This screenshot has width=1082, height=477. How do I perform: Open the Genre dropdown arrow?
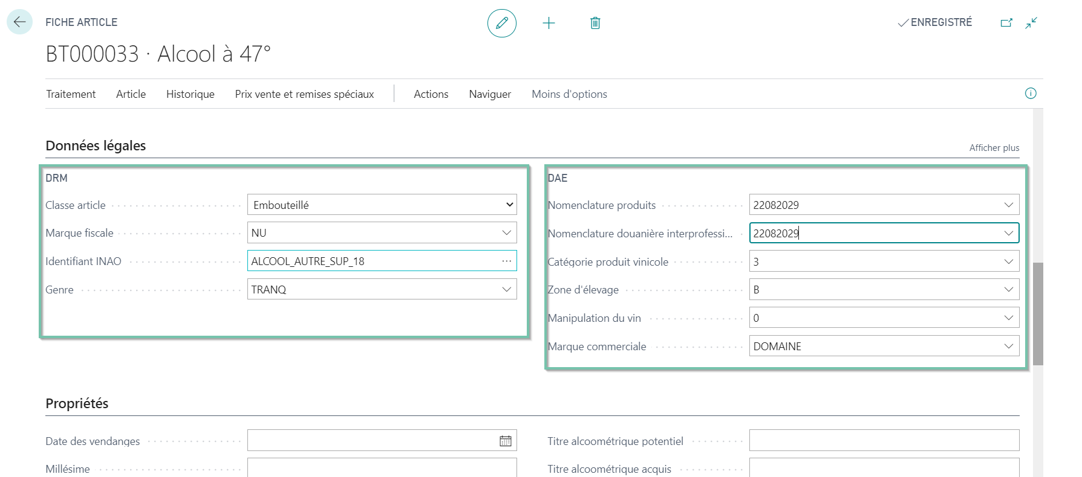(506, 289)
